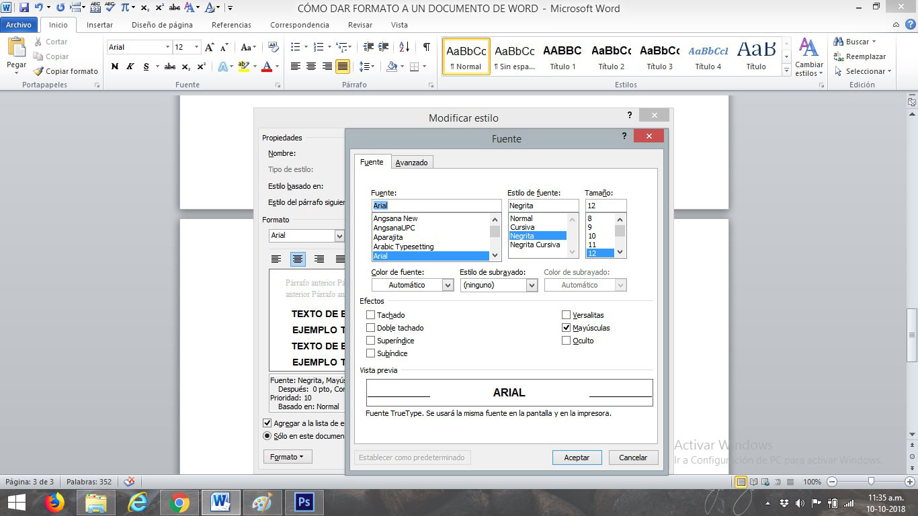Screen dimensions: 918x516
Task: Click the Save icon in quick access toolbar
Action: 24,8
